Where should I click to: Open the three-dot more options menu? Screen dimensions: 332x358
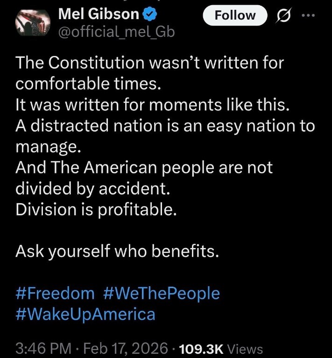pyautogui.click(x=309, y=15)
